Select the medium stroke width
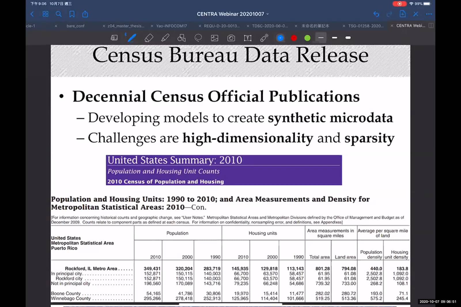Viewport: 461px width, 307px height. click(x=335, y=38)
